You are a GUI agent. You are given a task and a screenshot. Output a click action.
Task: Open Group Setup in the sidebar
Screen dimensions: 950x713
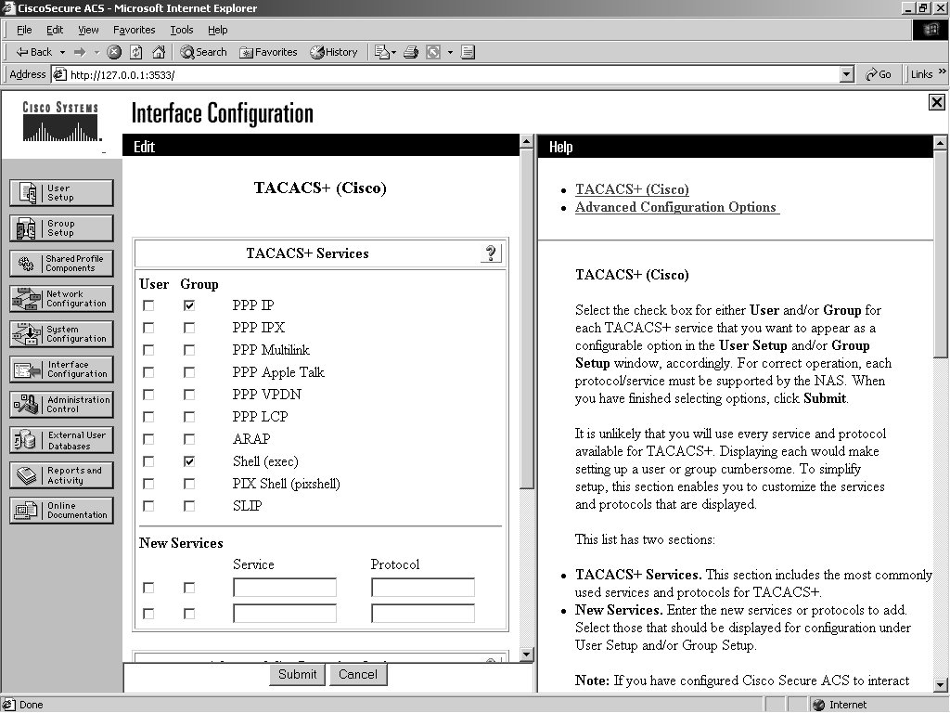pyautogui.click(x=61, y=228)
